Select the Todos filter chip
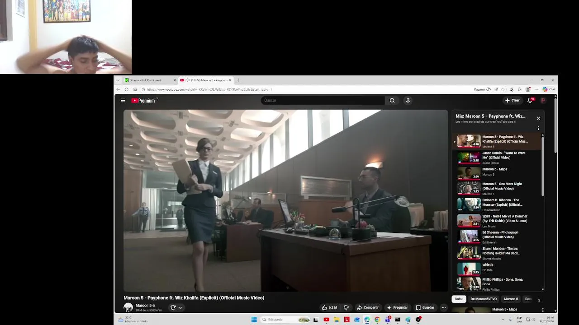579x325 pixels. click(x=459, y=299)
